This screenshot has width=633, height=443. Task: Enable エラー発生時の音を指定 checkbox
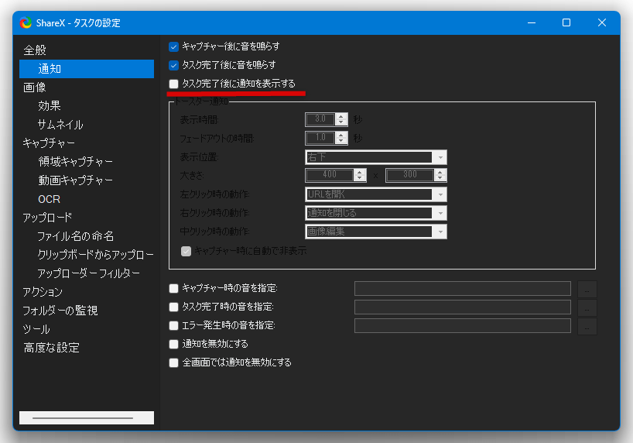point(173,326)
